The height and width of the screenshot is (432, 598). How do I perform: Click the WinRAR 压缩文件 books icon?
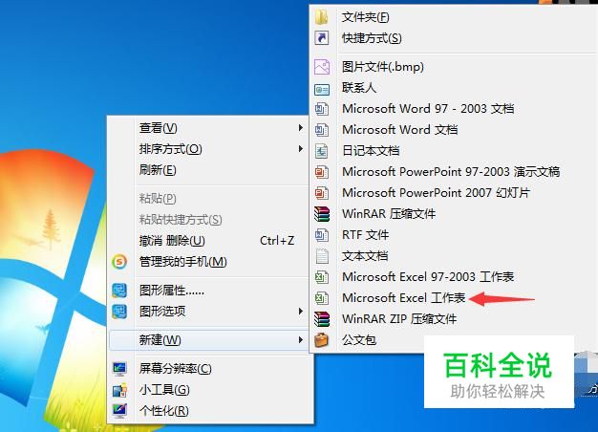[x=322, y=214]
